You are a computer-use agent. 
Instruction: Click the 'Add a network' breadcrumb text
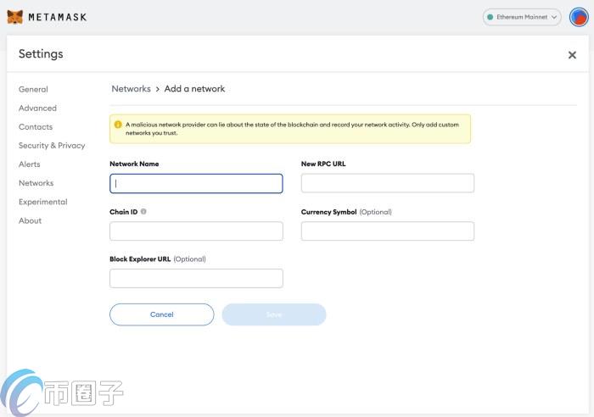tap(194, 89)
